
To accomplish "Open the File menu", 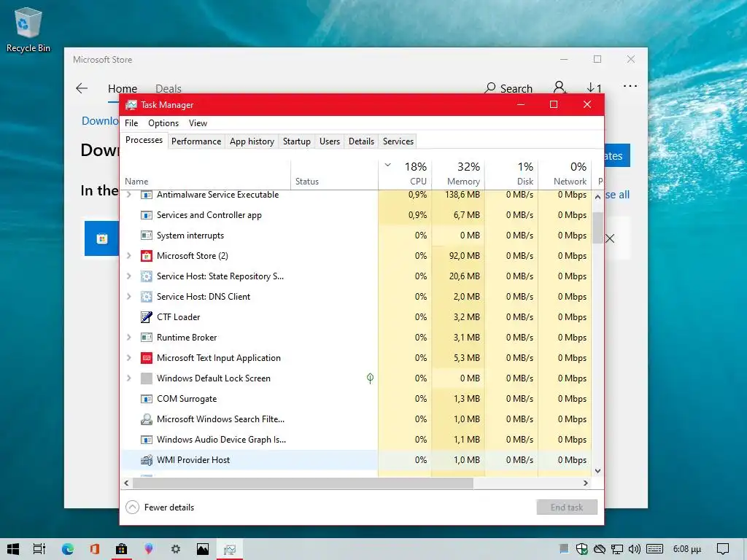I will point(131,123).
